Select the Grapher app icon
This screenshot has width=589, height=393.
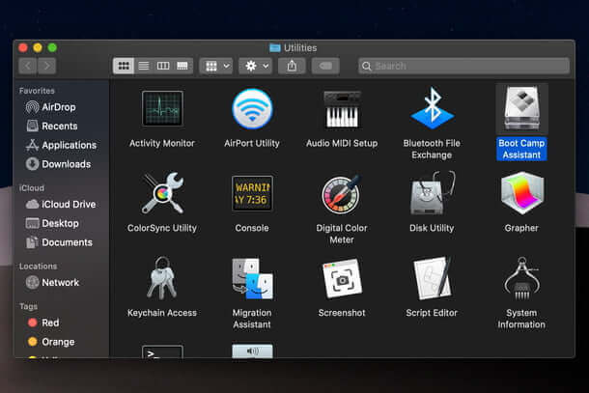point(521,194)
